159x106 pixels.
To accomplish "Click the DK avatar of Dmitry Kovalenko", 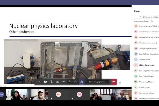I will [x=136, y=48].
